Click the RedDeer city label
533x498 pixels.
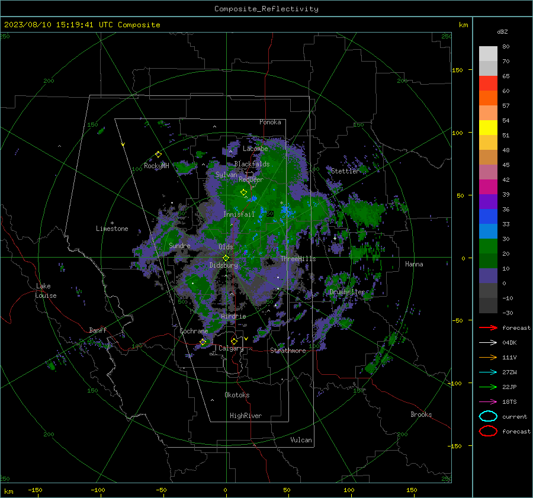click(251, 179)
